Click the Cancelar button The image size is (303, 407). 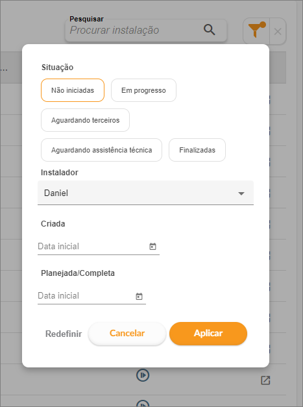coord(127,334)
